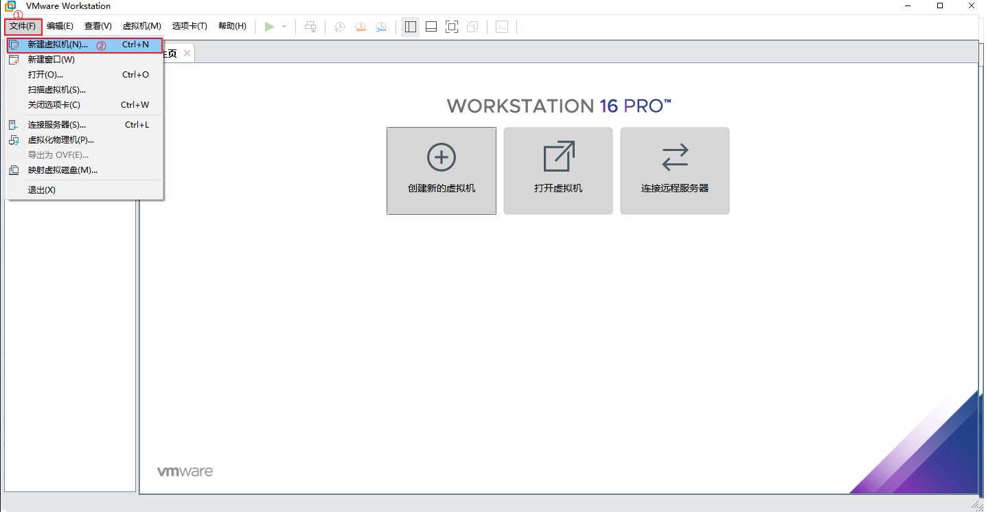Select 退出(X) menu entry
Viewport: 986px width, 512px height.
[x=84, y=190]
